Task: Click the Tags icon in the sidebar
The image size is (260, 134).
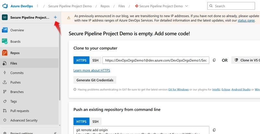Action: (x=5, y=101)
